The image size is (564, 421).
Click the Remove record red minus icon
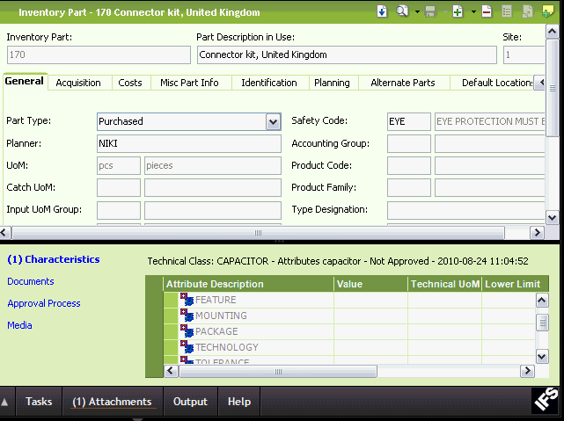click(487, 11)
